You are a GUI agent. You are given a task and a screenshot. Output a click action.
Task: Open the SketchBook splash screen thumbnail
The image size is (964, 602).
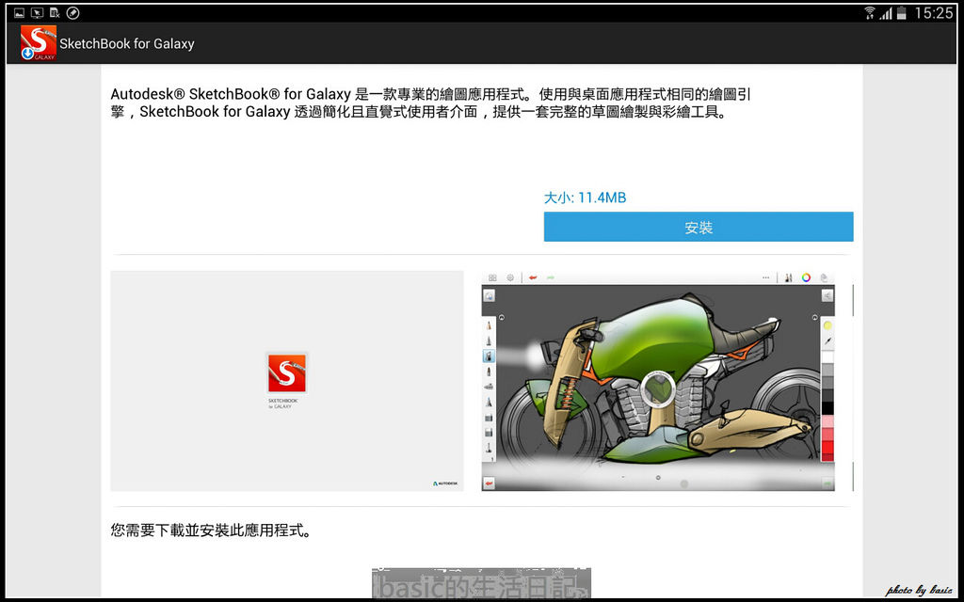tap(287, 381)
